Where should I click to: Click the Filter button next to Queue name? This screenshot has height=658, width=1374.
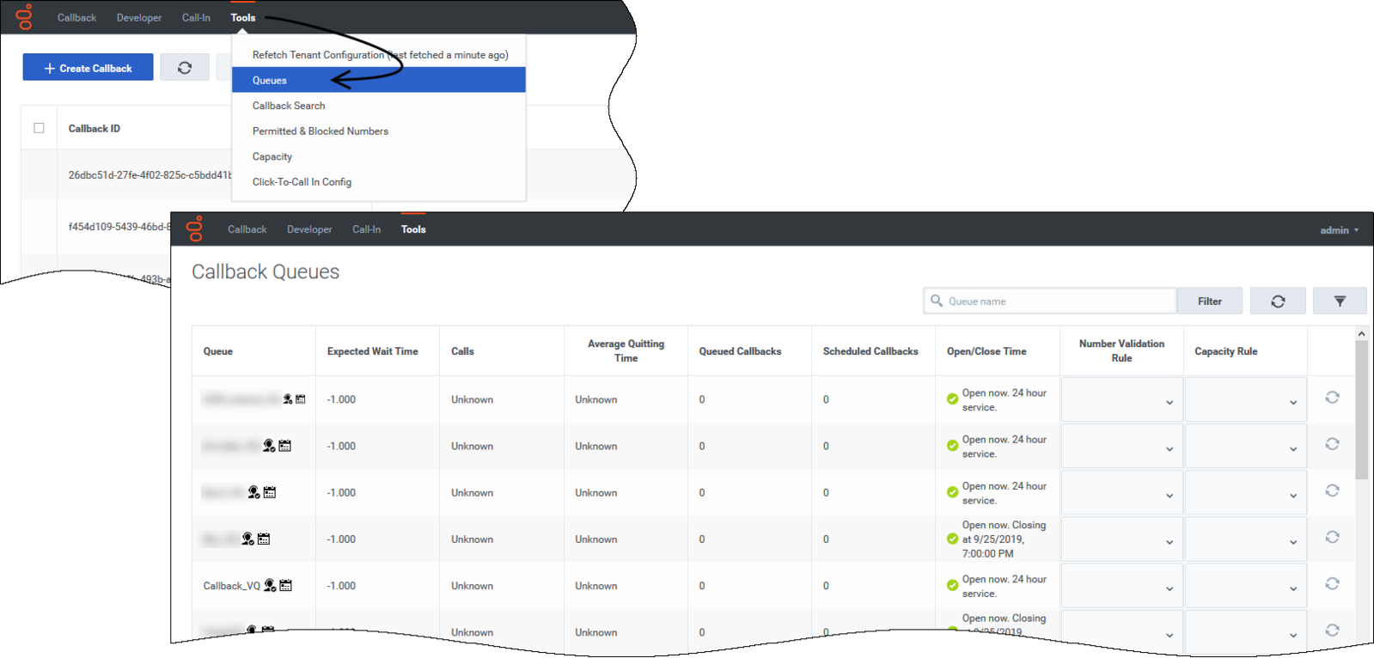tap(1209, 302)
